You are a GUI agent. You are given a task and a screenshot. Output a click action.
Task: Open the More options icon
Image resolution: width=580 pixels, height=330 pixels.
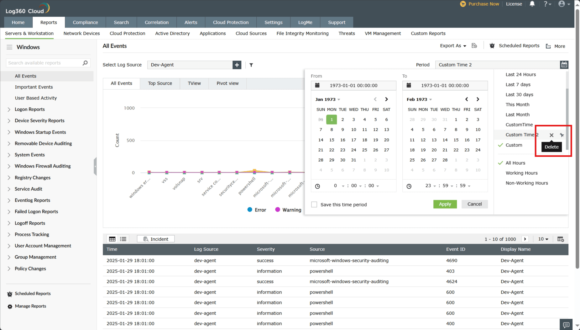[x=548, y=46]
